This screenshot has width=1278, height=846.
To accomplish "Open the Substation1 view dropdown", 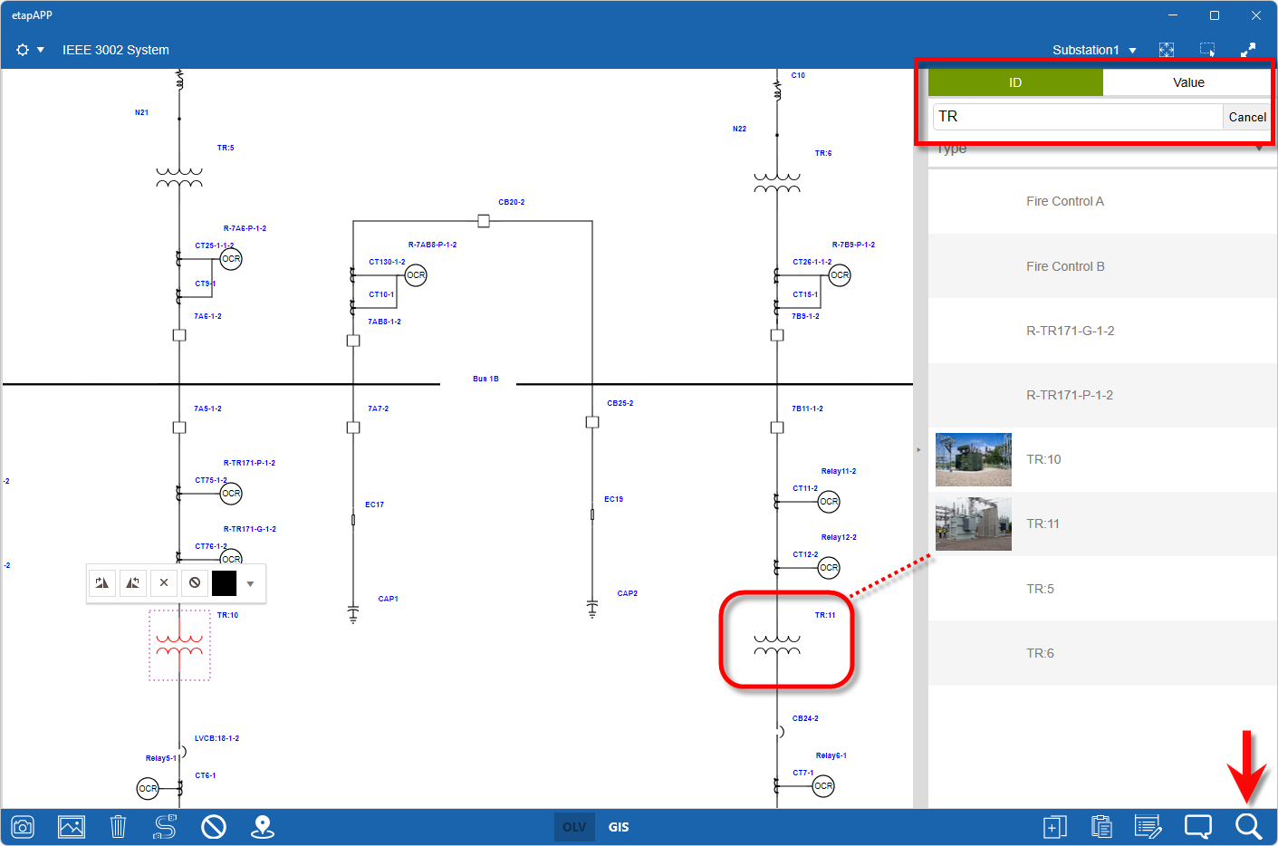I will [x=1094, y=50].
